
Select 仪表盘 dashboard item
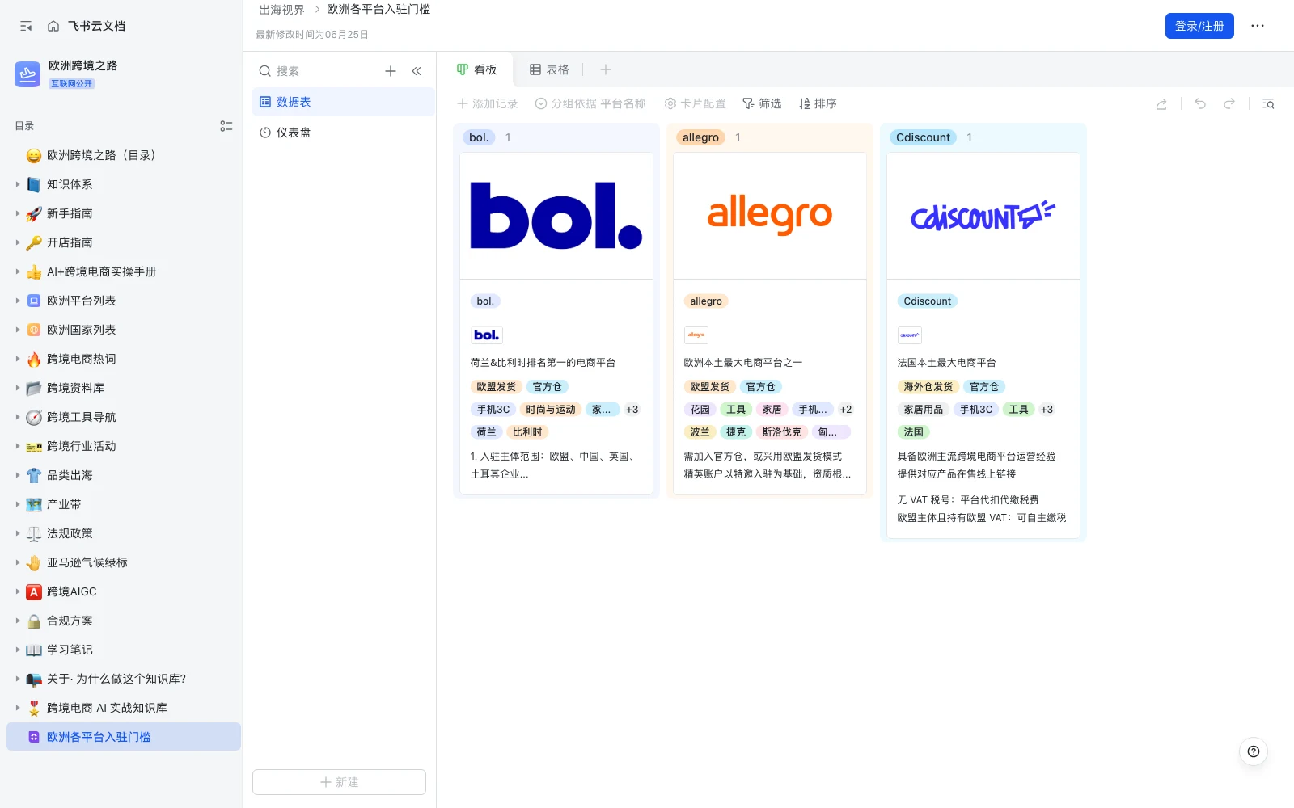tap(344, 133)
